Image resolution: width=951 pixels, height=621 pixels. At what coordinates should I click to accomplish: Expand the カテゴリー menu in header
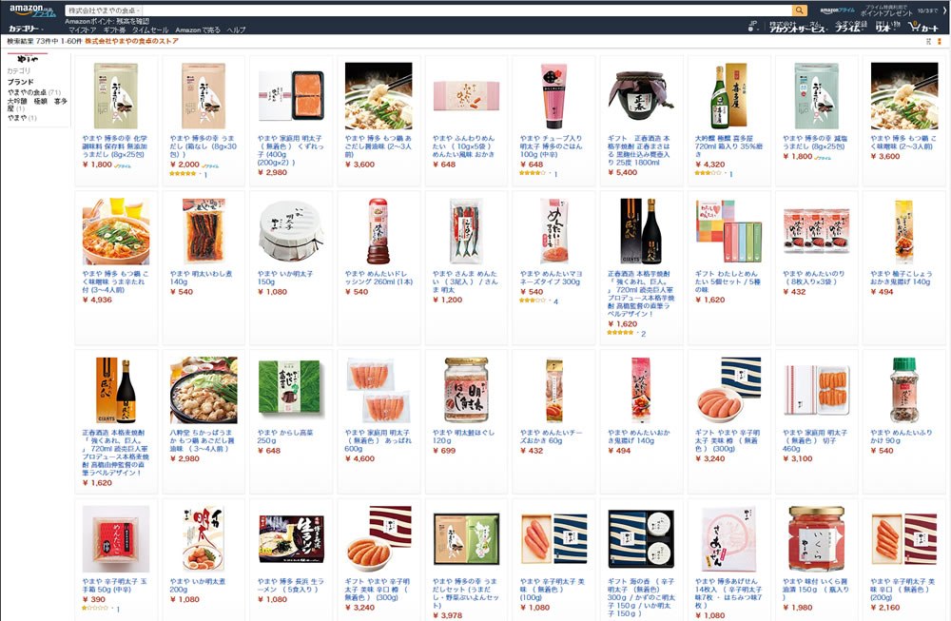[25, 29]
